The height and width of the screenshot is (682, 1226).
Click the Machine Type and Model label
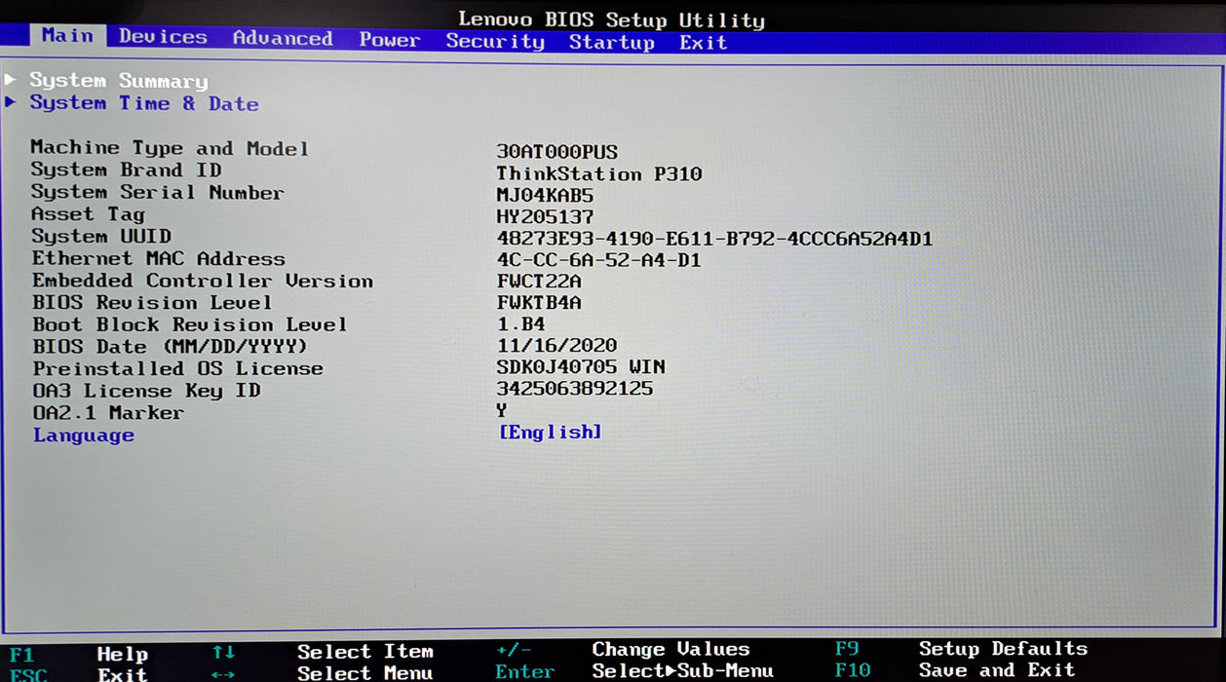pos(170,148)
